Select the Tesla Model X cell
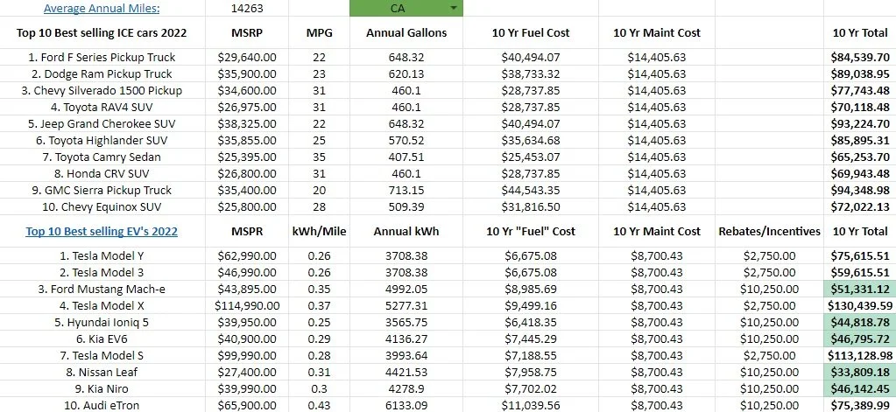Viewport: 896px width, 412px height. 102,306
